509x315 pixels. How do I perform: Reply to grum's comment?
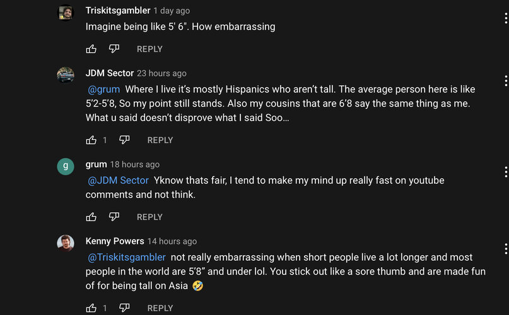coord(149,217)
